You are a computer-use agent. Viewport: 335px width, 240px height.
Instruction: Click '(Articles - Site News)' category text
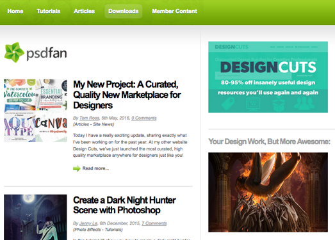pos(94,124)
